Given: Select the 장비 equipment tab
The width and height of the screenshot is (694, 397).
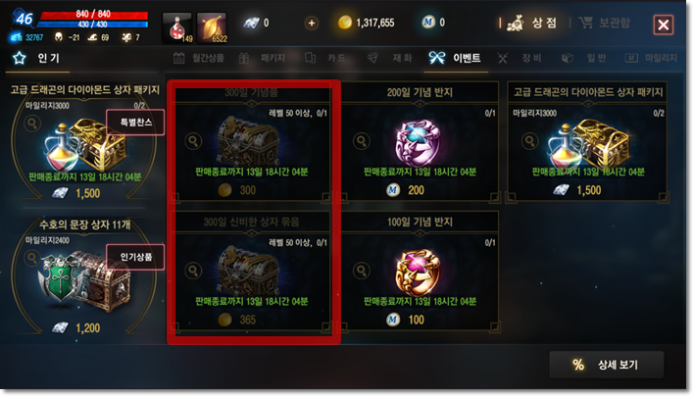Looking at the screenshot, I should [520, 58].
